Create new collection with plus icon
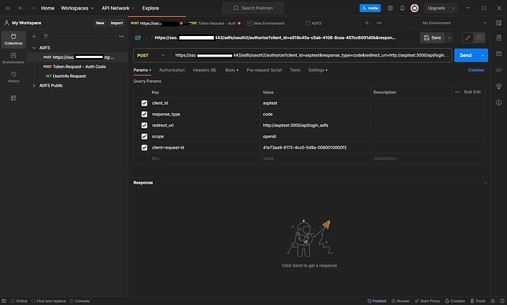 point(34,37)
